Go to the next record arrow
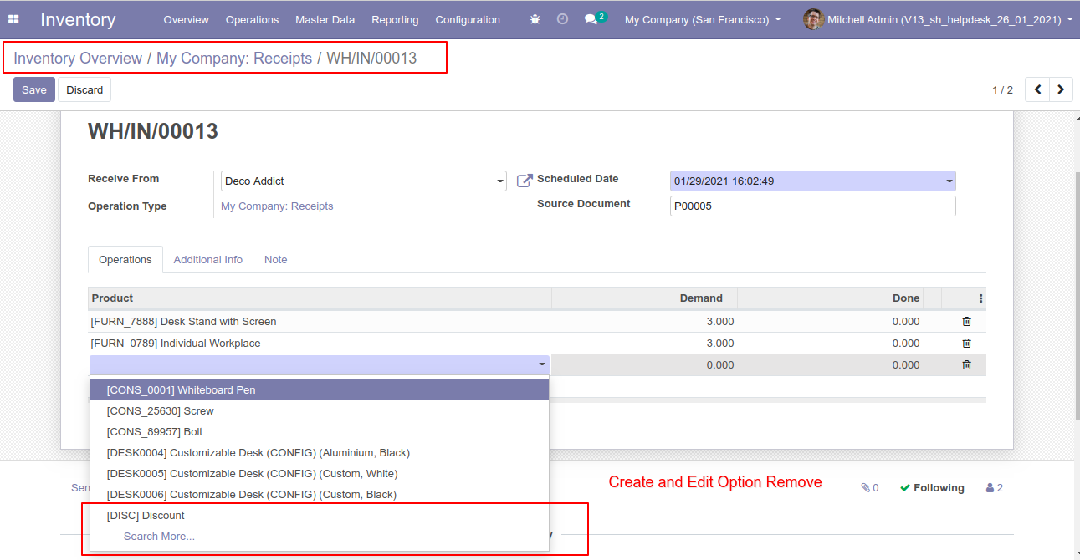1080x560 pixels. coord(1061,89)
